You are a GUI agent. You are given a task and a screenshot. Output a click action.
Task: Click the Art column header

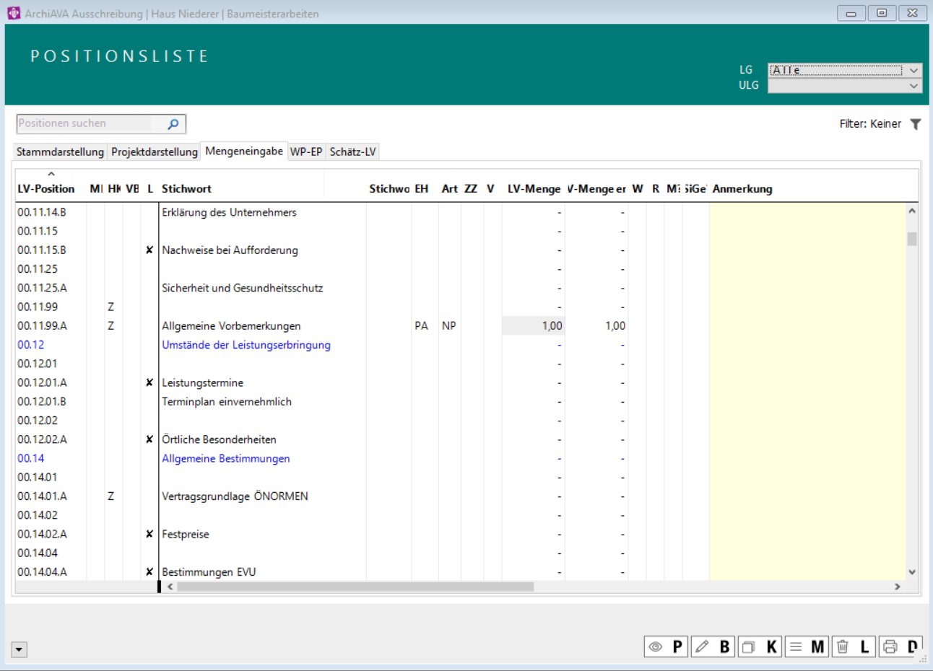click(450, 189)
